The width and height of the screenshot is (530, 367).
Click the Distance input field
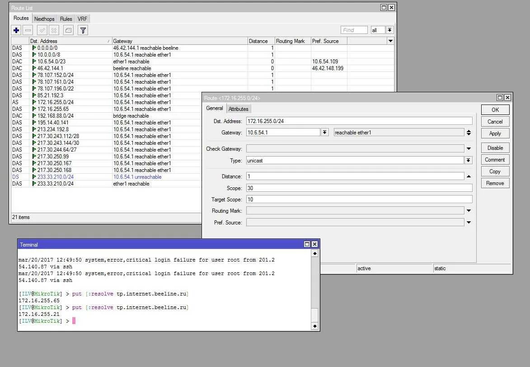click(355, 176)
